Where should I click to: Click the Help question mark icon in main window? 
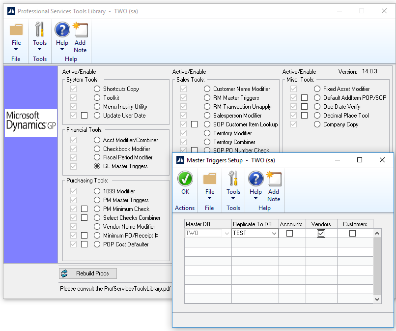[x=62, y=30]
